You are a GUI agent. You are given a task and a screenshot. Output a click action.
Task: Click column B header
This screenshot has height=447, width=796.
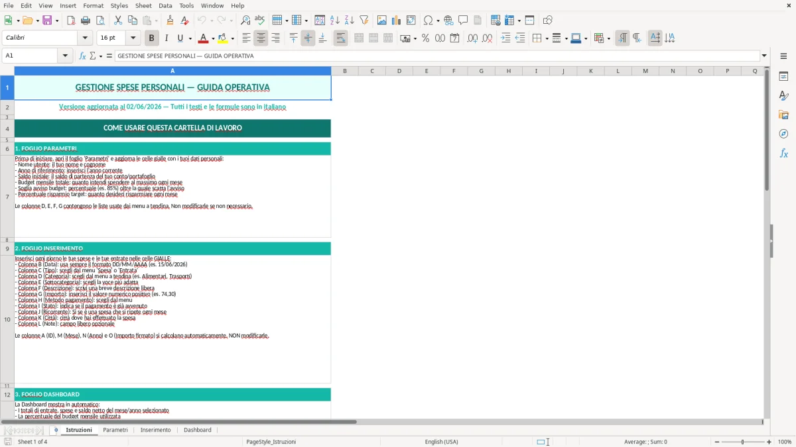(345, 71)
